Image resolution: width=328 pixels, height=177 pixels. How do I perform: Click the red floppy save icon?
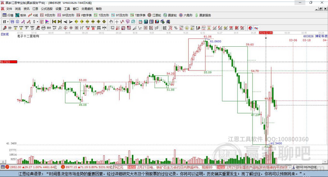pos(157,22)
